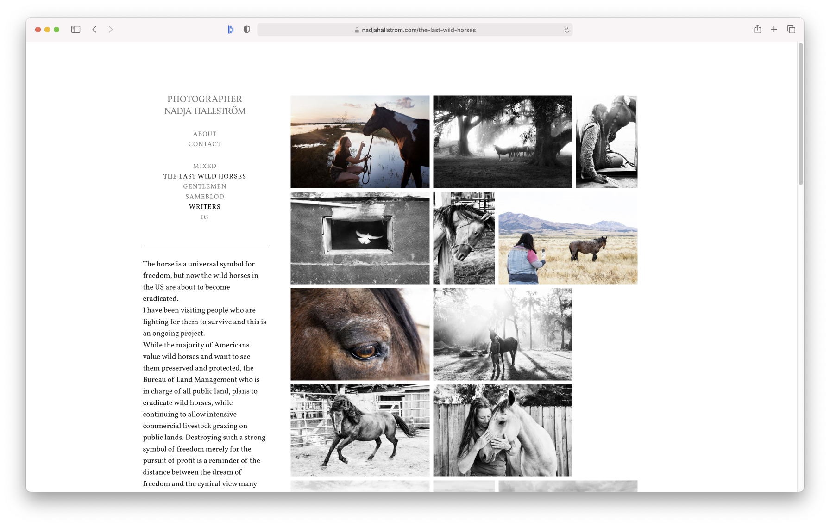Click the text "While the majority of Americans"
The width and height of the screenshot is (830, 526).
tap(196, 345)
